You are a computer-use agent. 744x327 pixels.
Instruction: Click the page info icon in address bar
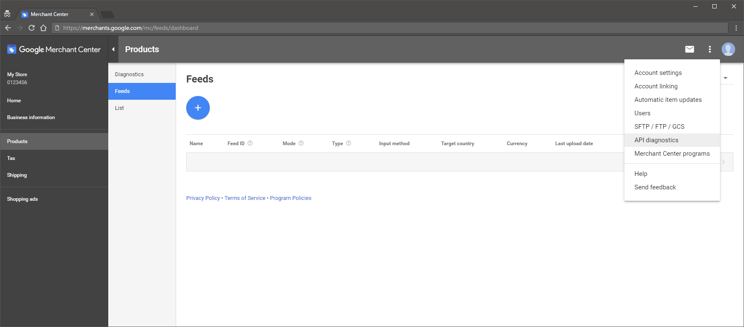57,28
